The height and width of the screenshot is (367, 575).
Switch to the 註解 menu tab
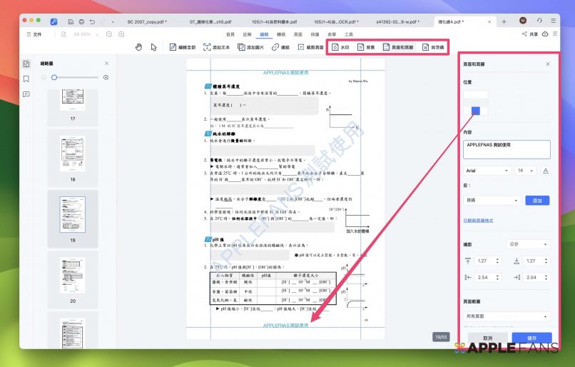tap(247, 34)
